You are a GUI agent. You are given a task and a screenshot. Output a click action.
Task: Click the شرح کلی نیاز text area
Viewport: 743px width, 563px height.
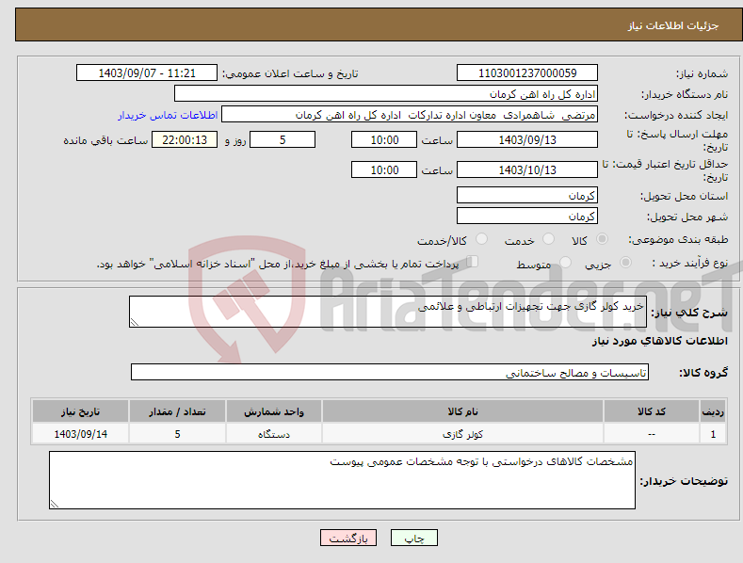(388, 312)
